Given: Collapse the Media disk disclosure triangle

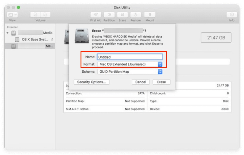Looking at the screenshot, I should (7, 33).
